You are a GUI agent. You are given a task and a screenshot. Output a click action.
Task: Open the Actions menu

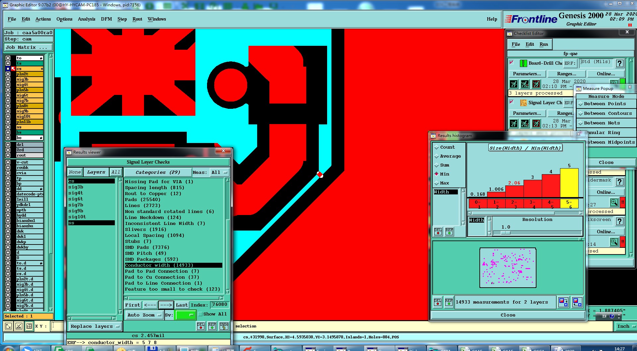point(43,19)
